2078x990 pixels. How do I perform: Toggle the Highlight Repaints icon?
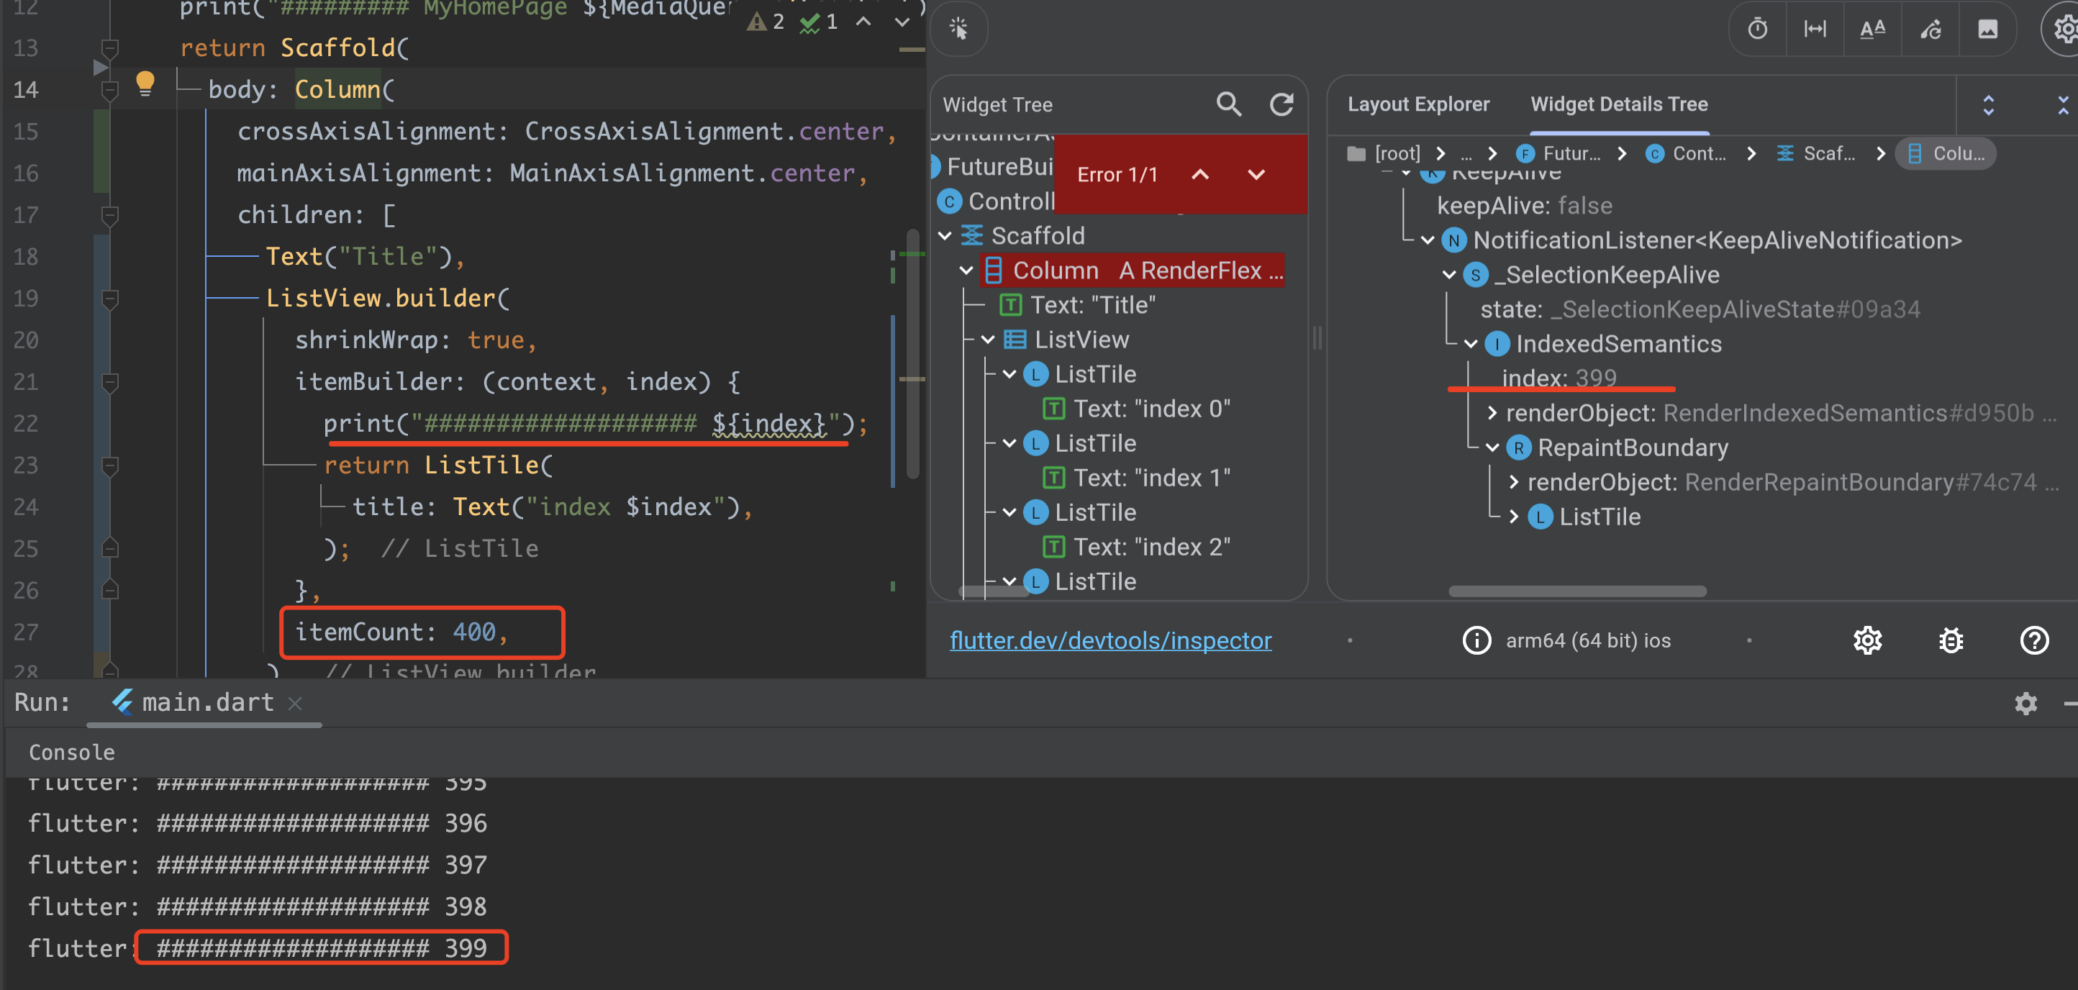click(1930, 29)
